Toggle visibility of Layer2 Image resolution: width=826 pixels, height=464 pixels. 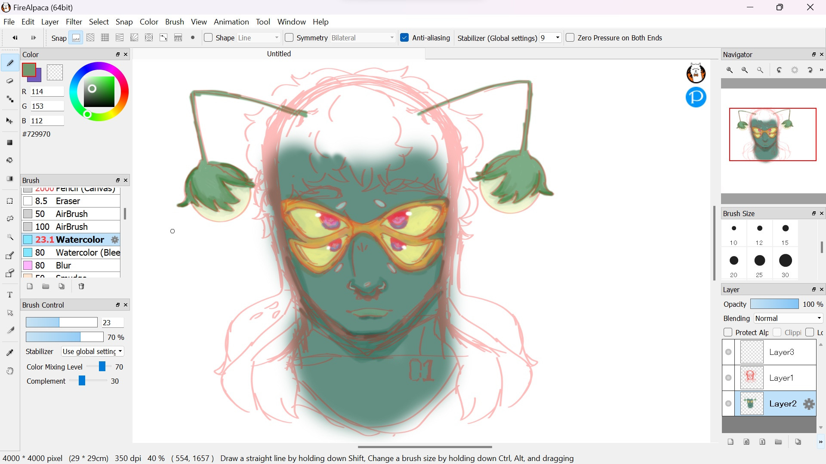pyautogui.click(x=728, y=404)
